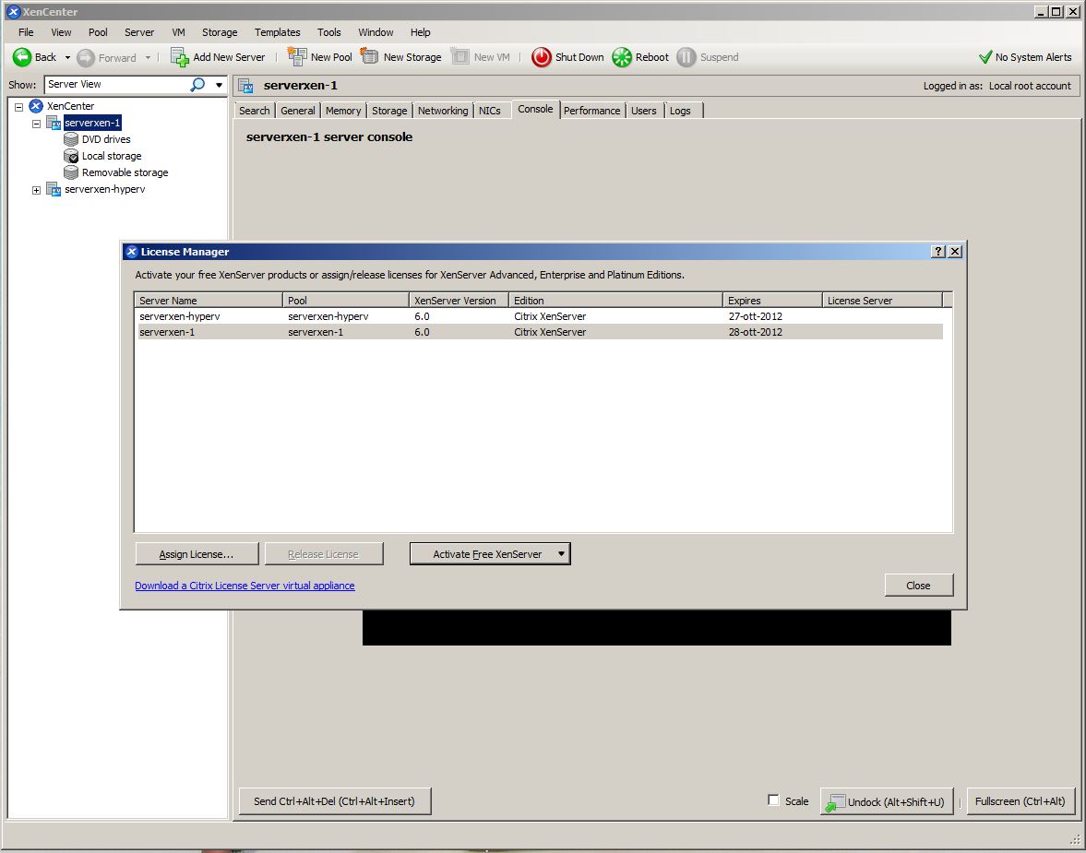Select Local storage in the tree
This screenshot has height=853, width=1086.
click(x=112, y=156)
